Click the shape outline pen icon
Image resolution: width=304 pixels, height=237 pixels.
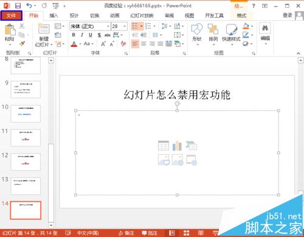tap(246, 35)
